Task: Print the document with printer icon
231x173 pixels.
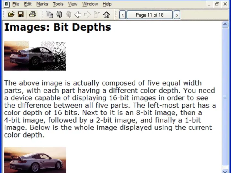Action: (33, 14)
